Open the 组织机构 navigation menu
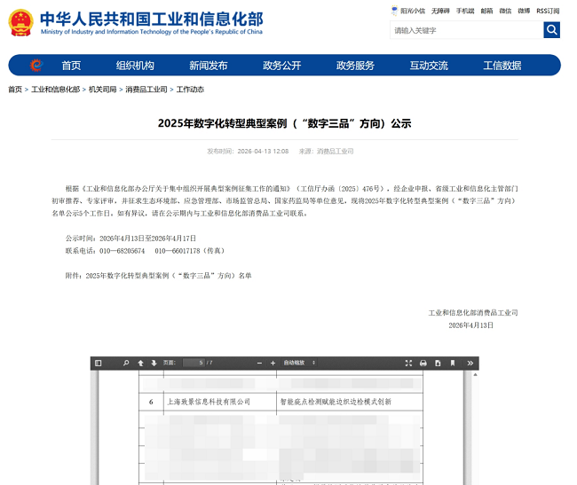Image resolution: width=577 pixels, height=485 pixels. (135, 66)
